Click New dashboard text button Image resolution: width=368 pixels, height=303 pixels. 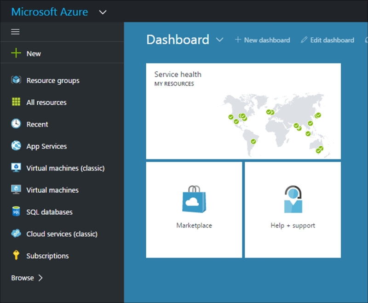267,40
